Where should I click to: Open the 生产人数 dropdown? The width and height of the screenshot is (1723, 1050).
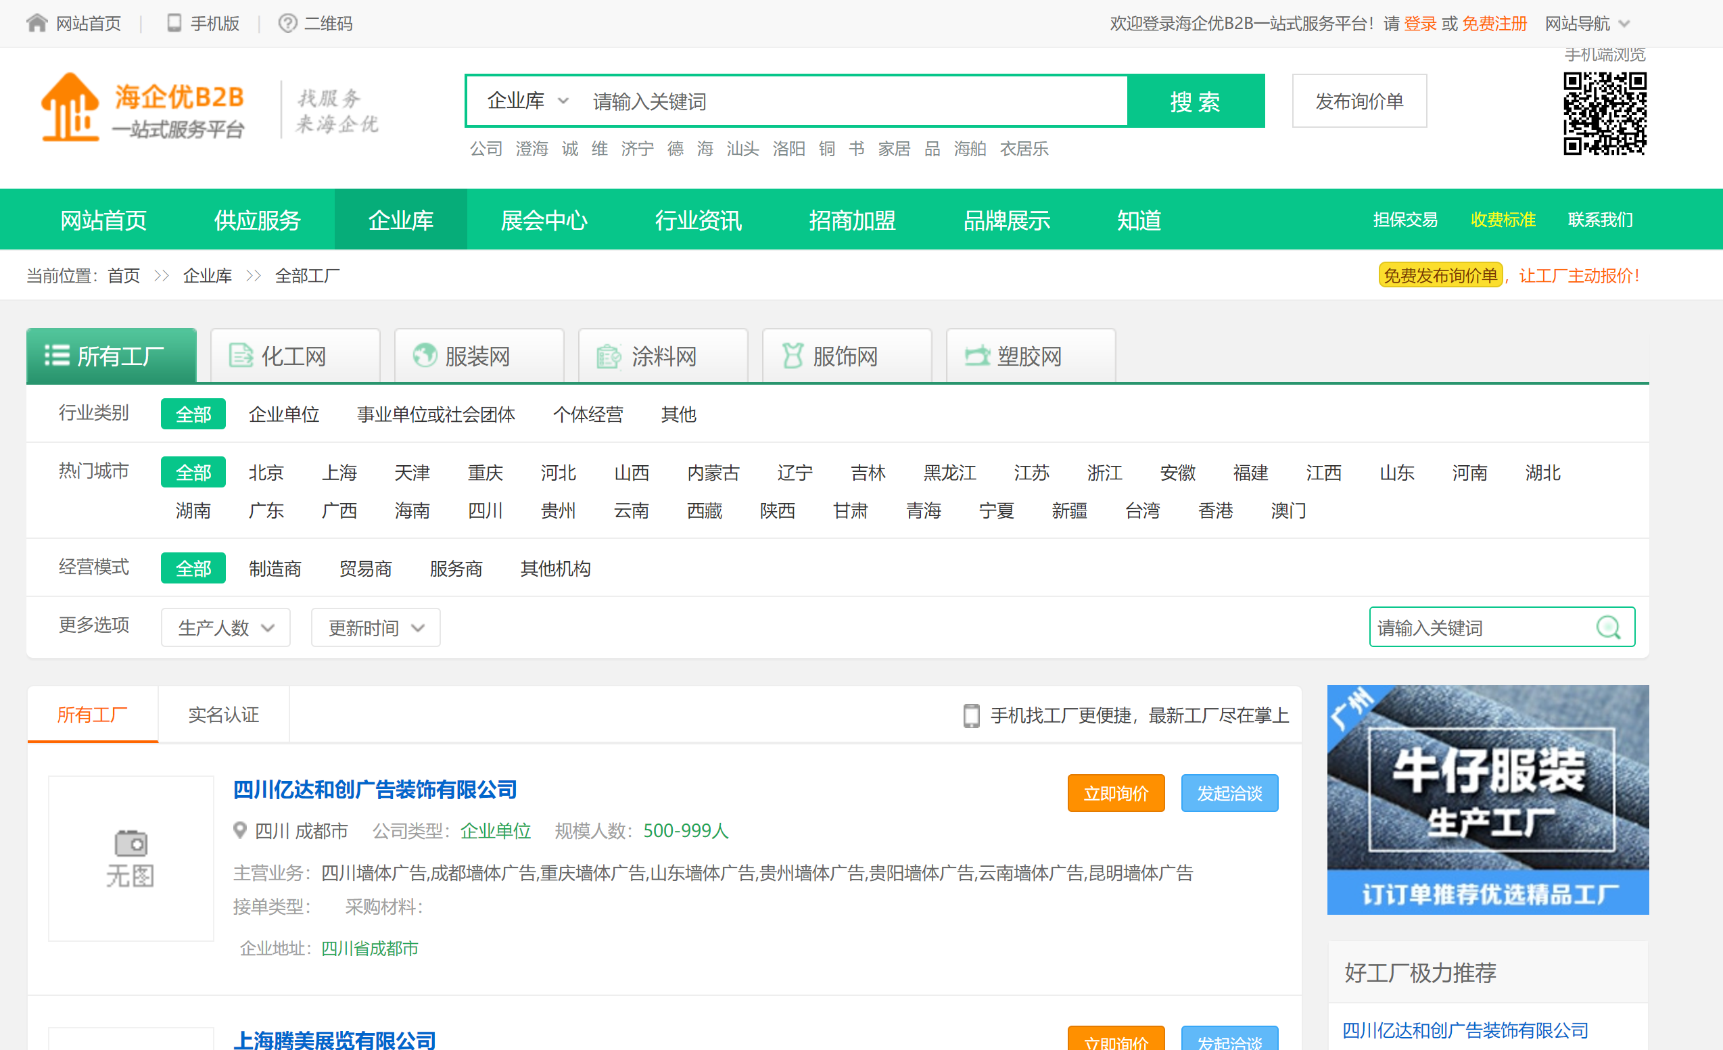225,627
